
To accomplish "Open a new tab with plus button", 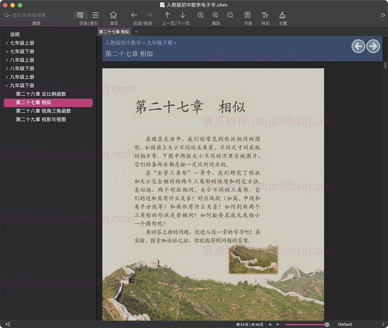I will pos(136,32).
